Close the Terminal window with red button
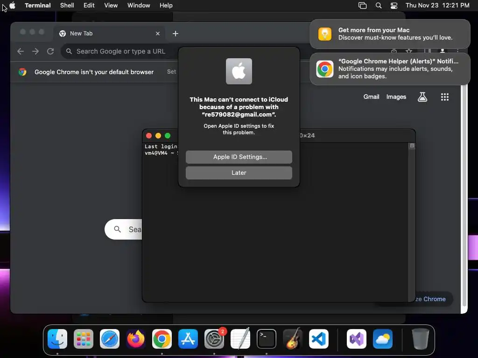Screen dimensions: 478x358 tap(149, 136)
